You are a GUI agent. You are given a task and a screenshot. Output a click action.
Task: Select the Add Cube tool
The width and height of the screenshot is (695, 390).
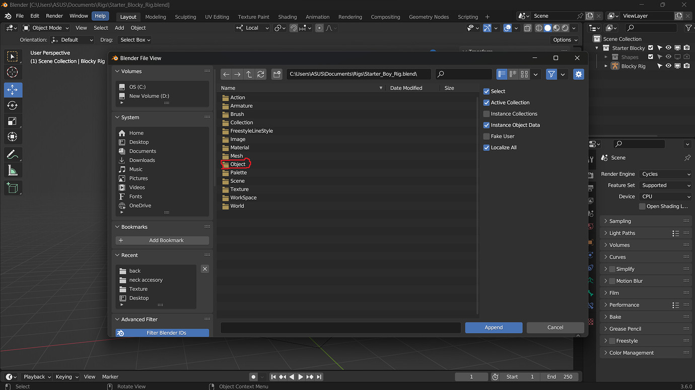coord(13,188)
